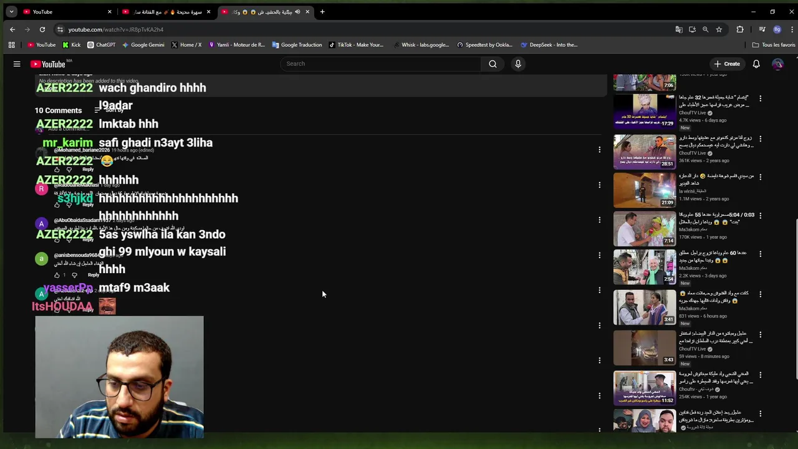
Task: Open a new tab with the plus button
Action: pos(322,12)
